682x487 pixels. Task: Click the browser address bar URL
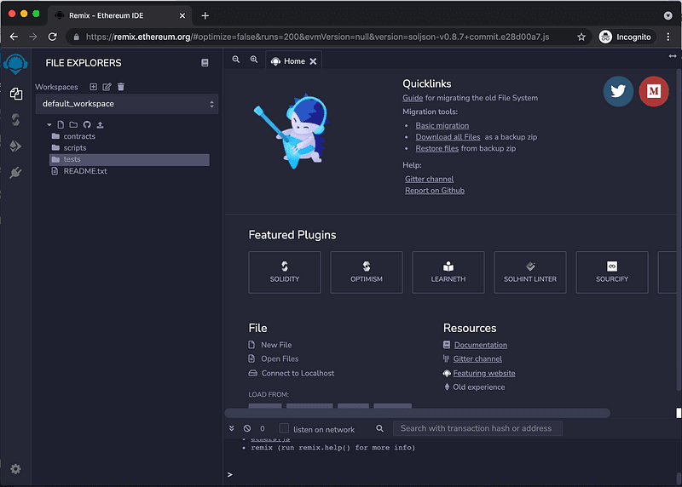point(317,37)
